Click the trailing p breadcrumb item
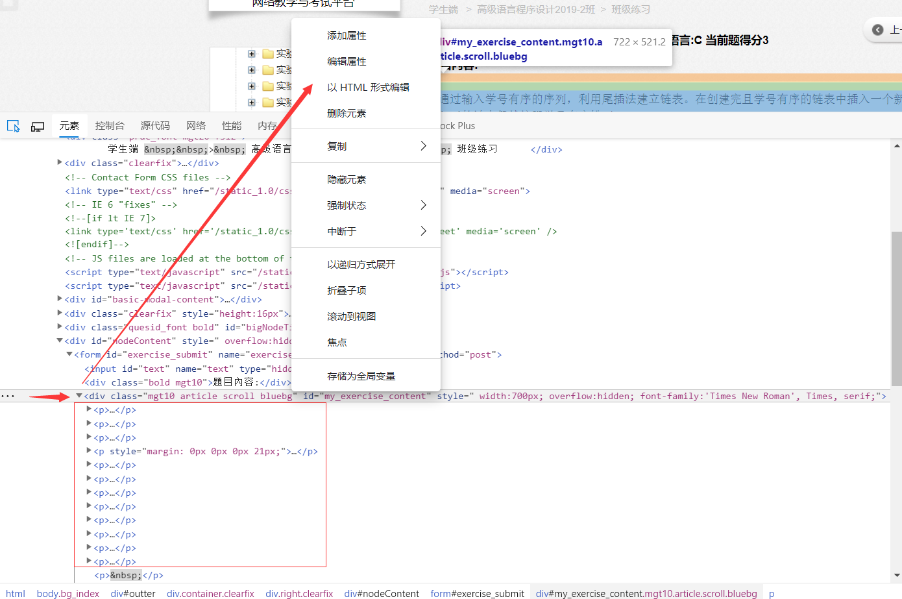 772,593
